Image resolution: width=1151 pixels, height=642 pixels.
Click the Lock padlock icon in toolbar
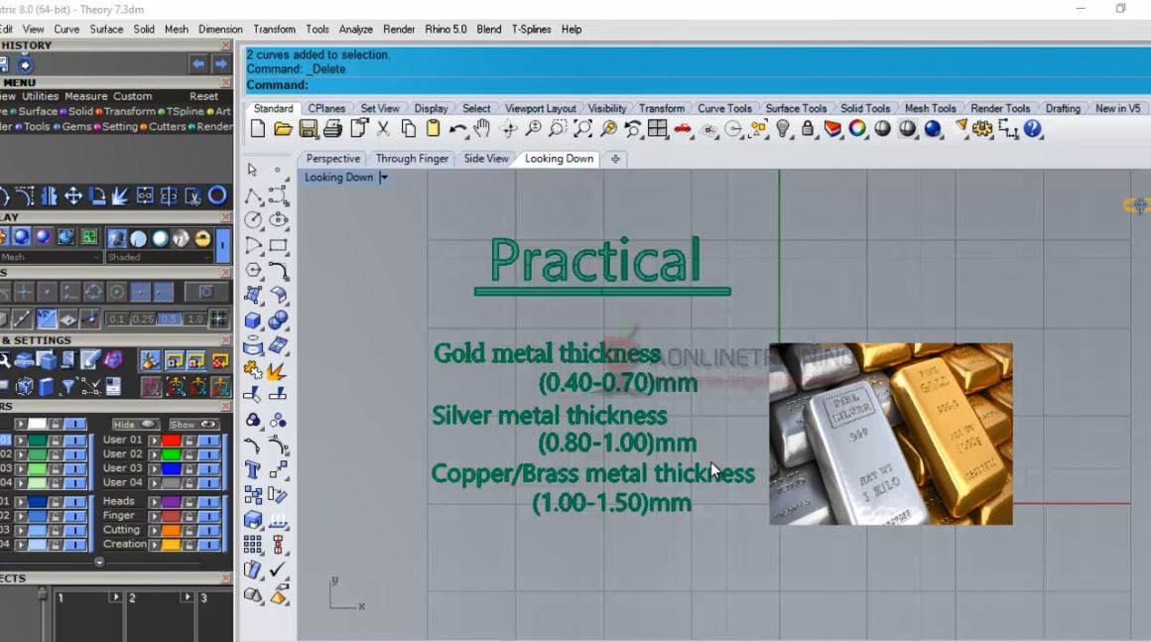(x=808, y=129)
